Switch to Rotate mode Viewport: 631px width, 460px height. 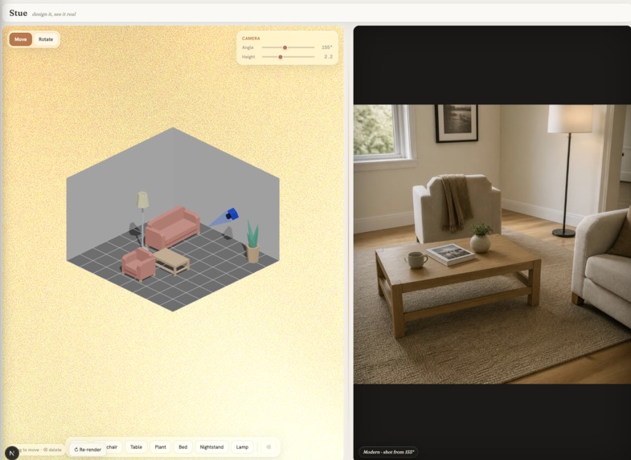(x=46, y=39)
